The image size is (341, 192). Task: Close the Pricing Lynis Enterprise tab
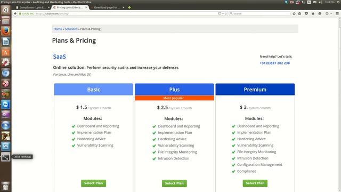pyautogui.click(x=86, y=7)
